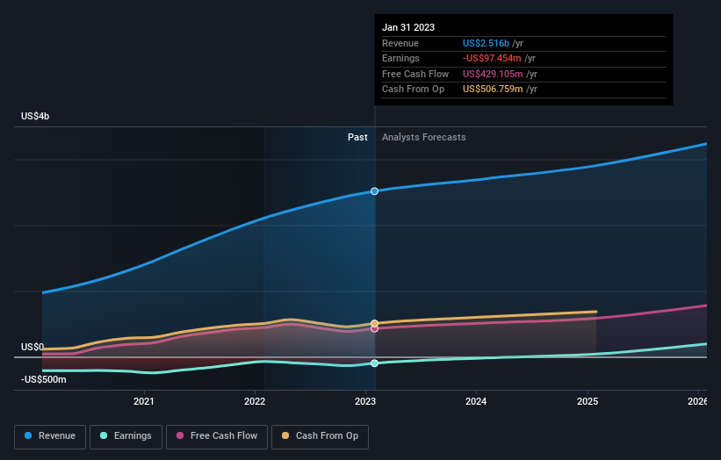Click the blue Revenue data point marker
The height and width of the screenshot is (460, 721).
[x=375, y=191]
